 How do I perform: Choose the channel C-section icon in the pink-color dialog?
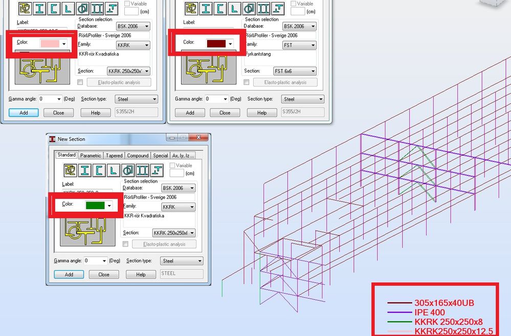[54, 9]
